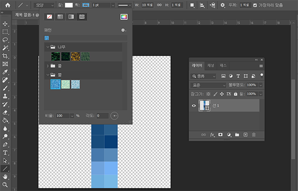298x191 pixels.
Task: Select the Rectangular Marquee tool
Action: coord(5,32)
